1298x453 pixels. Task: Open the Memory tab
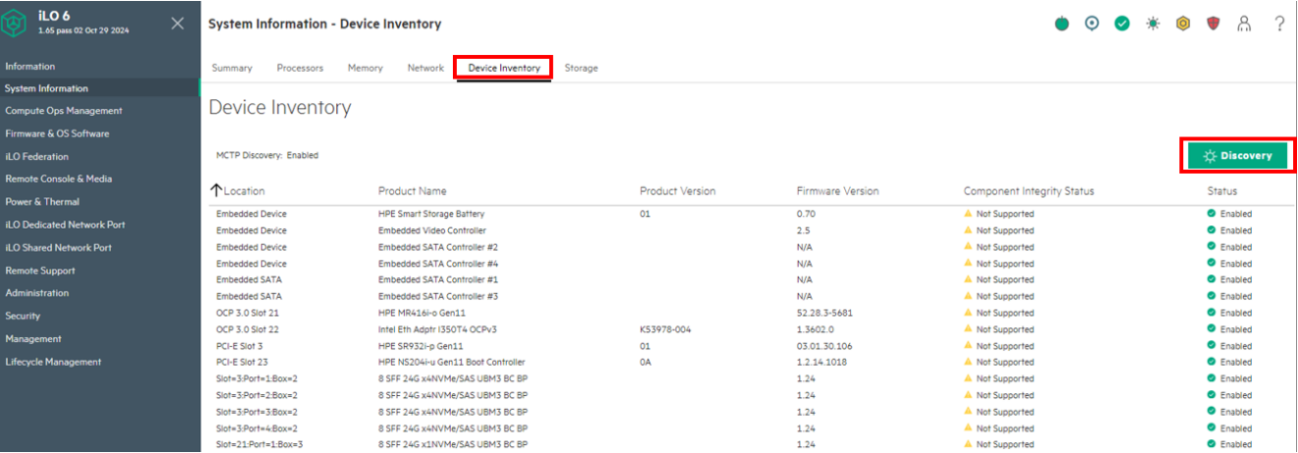[x=366, y=68]
